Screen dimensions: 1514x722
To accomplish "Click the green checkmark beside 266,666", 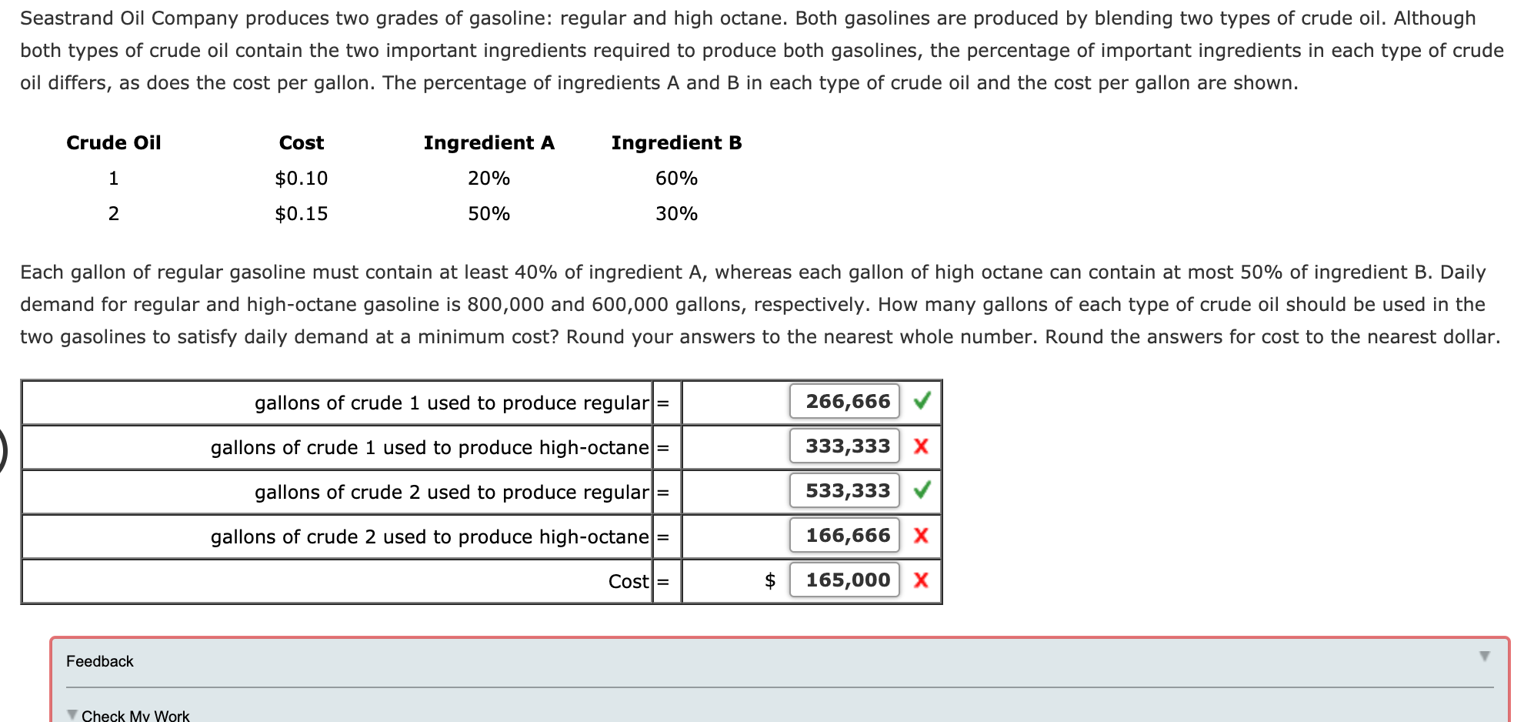I will coord(922,400).
